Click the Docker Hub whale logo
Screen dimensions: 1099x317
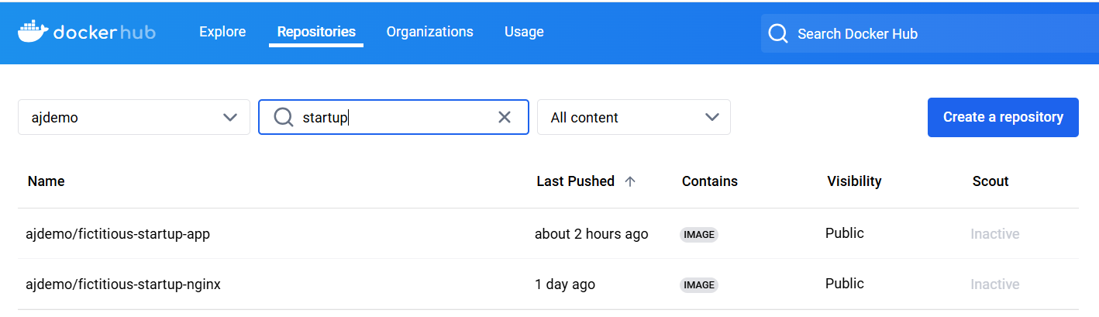[x=34, y=32]
